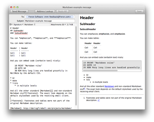Image resolution: width=154 pixels, height=122 pixels.
Task: Click the footnote return arrow icon
Action: tap(98, 100)
